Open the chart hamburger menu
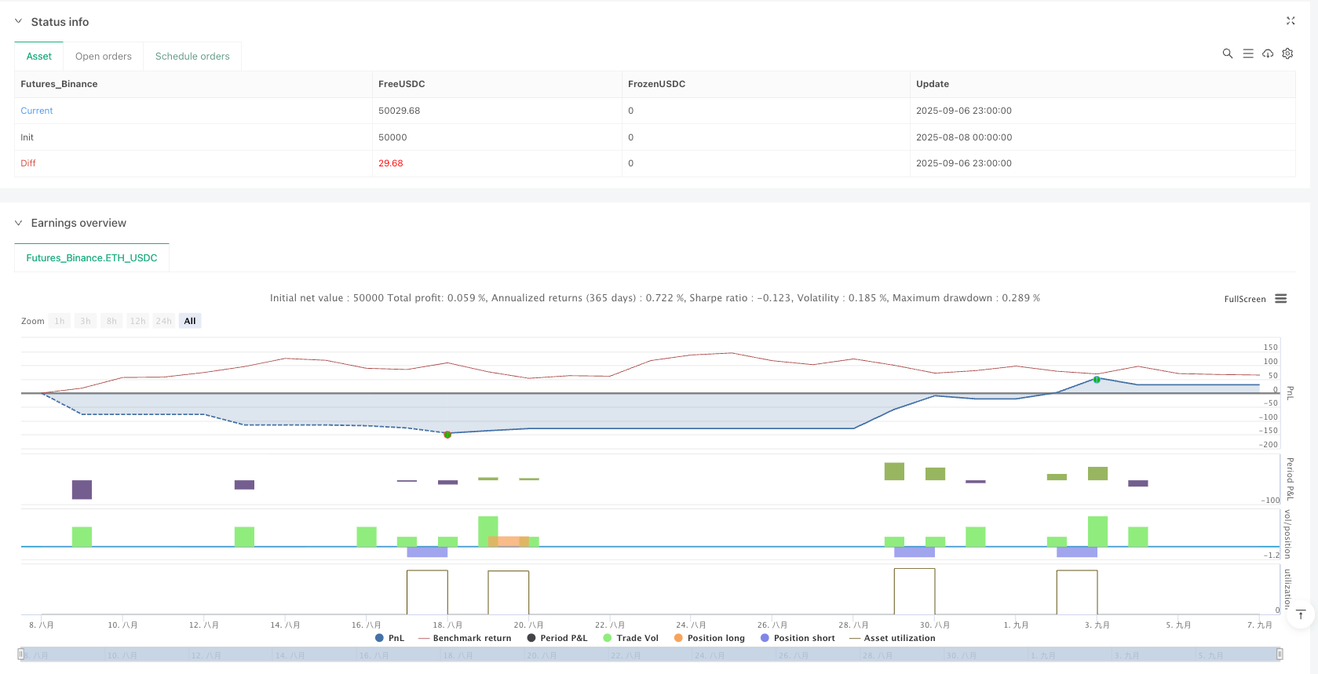 point(1280,299)
